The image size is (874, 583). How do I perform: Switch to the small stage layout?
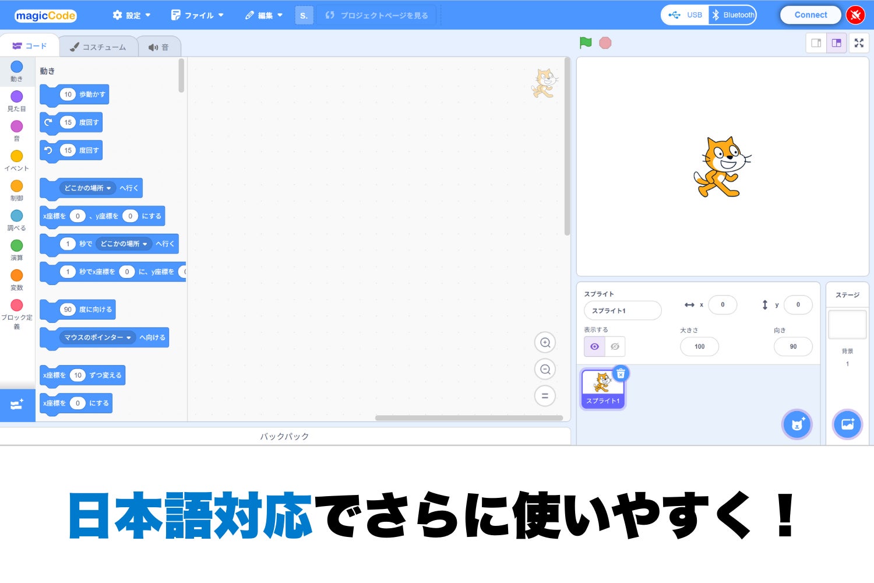pyautogui.click(x=816, y=43)
